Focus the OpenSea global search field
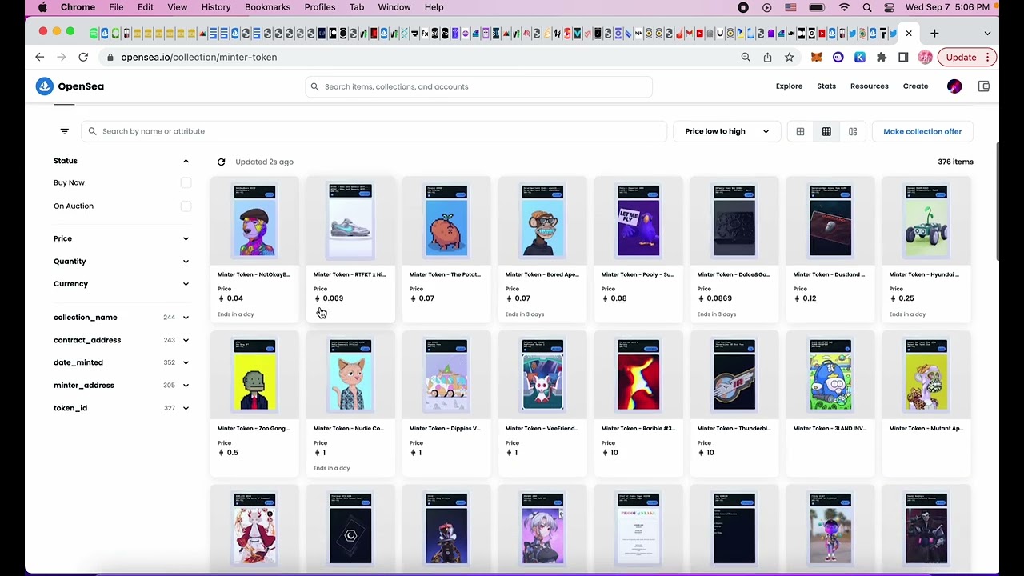 pyautogui.click(x=478, y=86)
